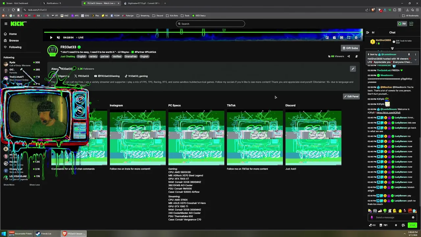The height and width of the screenshot is (237, 421).
Task: Share the stream via the share icon
Action: 349,56
